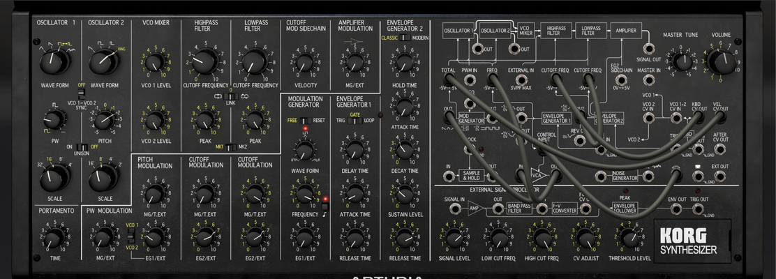This screenshot has width=776, height=279.
Task: Click the Oscillator 2 WAVE FORM knob
Action: point(103,62)
